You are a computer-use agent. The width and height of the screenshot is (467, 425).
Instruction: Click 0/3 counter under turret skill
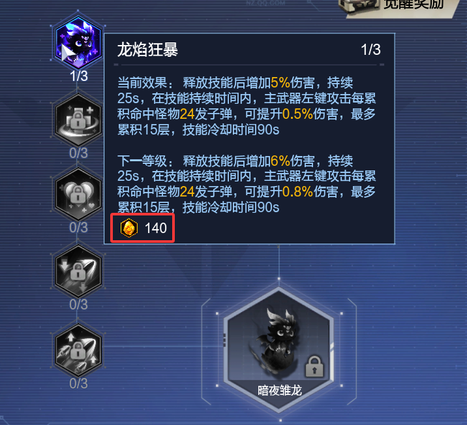(x=79, y=153)
